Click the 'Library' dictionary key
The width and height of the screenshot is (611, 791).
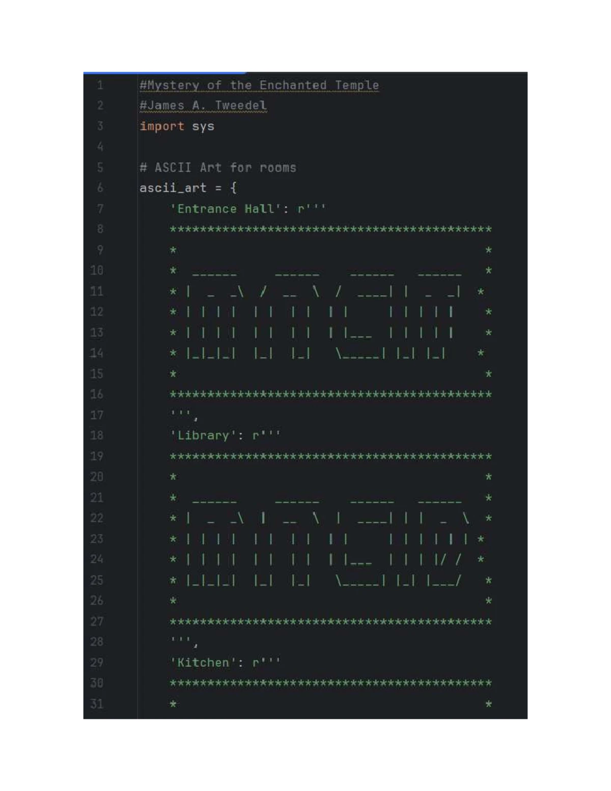click(203, 435)
